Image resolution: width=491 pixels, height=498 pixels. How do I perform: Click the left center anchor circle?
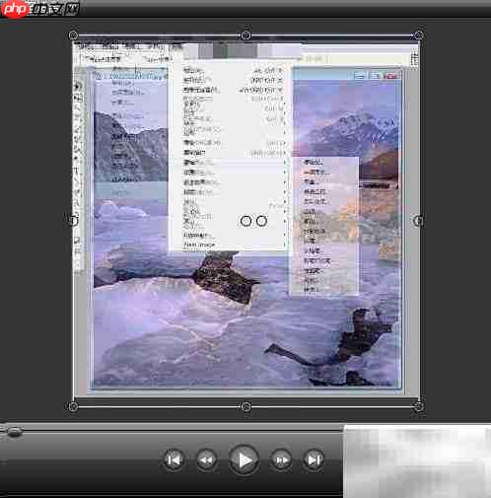(245, 221)
